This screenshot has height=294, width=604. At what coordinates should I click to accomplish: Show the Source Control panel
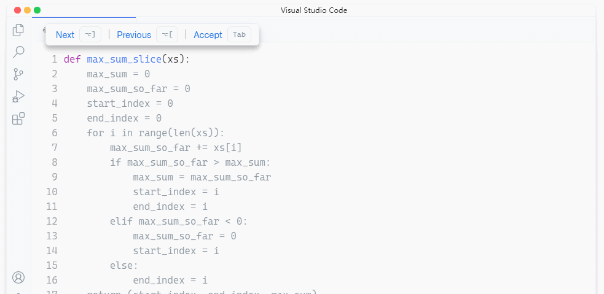18,74
